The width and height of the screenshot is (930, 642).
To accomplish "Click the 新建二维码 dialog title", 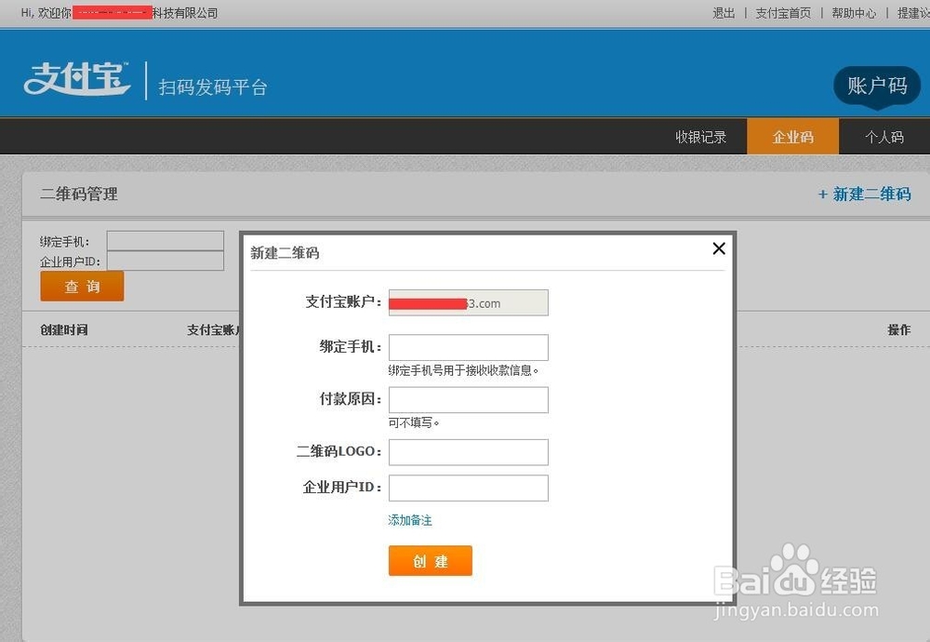I will coord(285,253).
